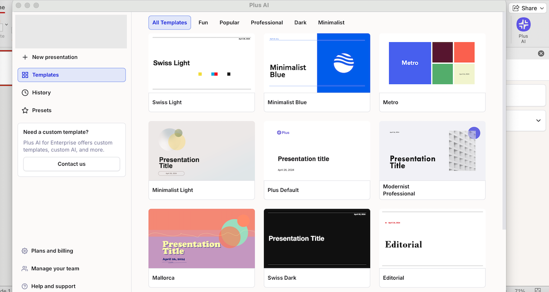The height and width of the screenshot is (292, 549).
Task: Click the Minimalist Blue caption label
Action: 287,103
